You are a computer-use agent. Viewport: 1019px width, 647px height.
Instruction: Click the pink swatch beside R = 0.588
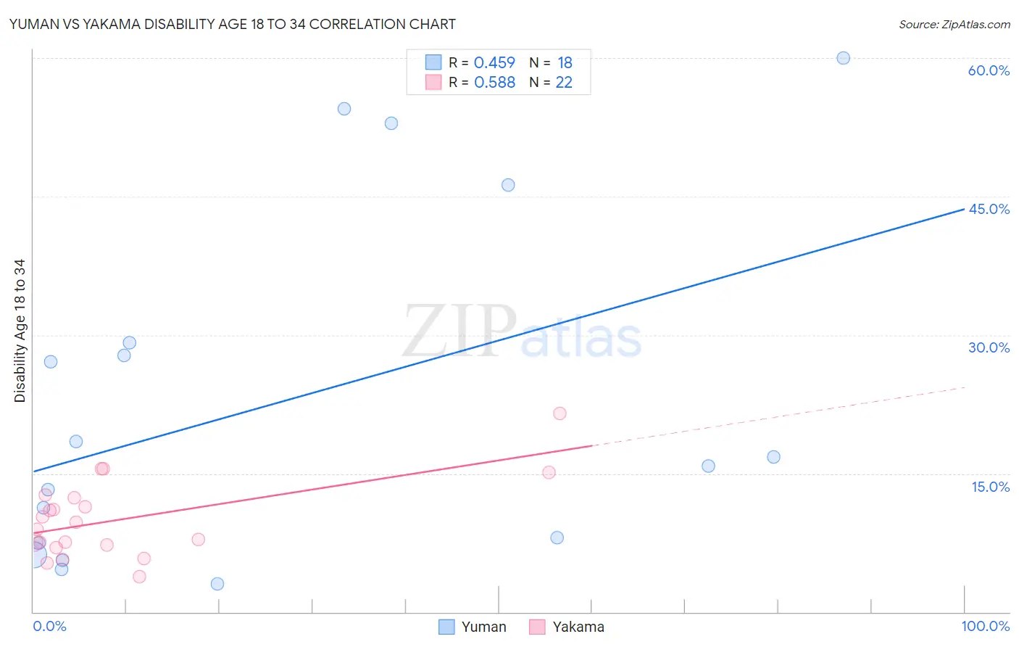pos(433,82)
